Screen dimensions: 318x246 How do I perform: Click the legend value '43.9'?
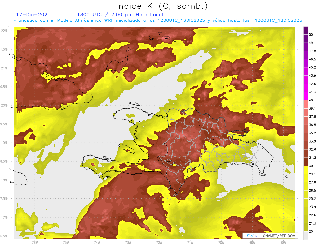pyautogui.click(x=312, y=76)
